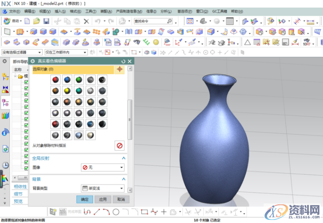Image resolution: width=323 pixels, height=223 pixels.
Task: Reset the dialog using the reset arrow icon
Action: tap(123, 61)
